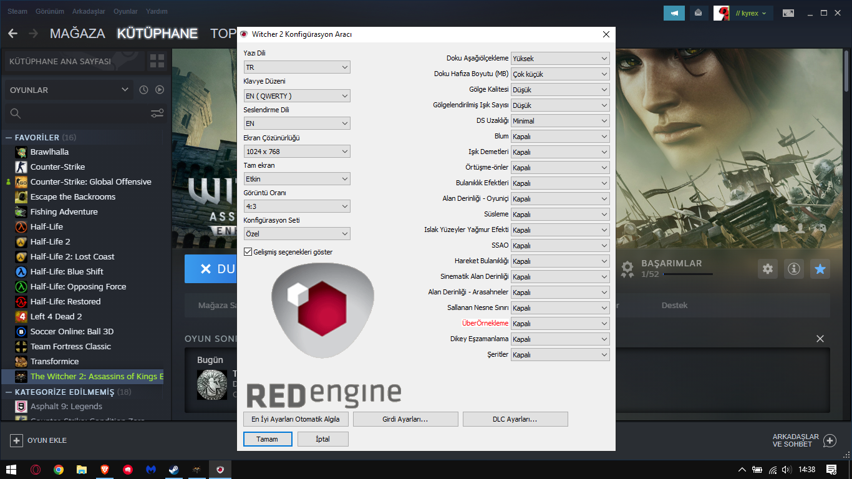Open game settings gear on Witcher 2 page
Viewport: 852px width, 479px height.
click(768, 269)
